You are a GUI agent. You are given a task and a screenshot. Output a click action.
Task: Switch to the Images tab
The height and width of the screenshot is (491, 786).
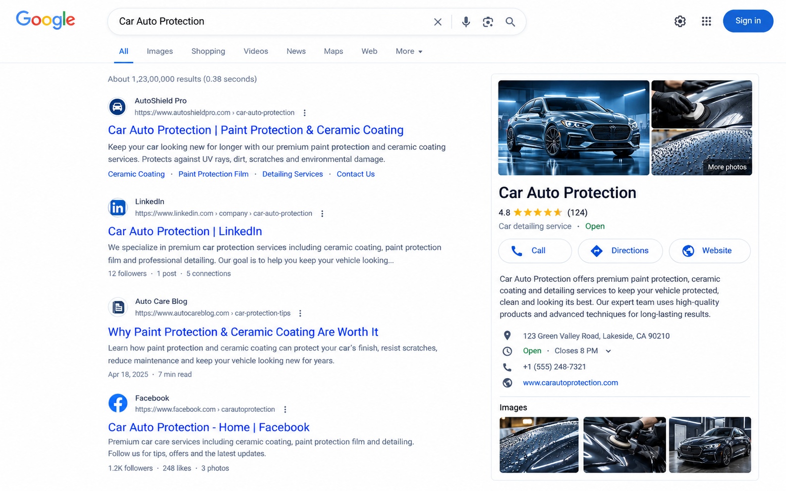[160, 51]
